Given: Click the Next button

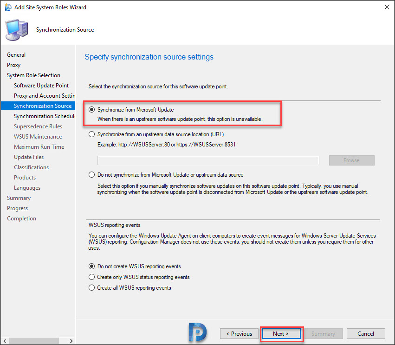Looking at the screenshot, I should (x=281, y=334).
